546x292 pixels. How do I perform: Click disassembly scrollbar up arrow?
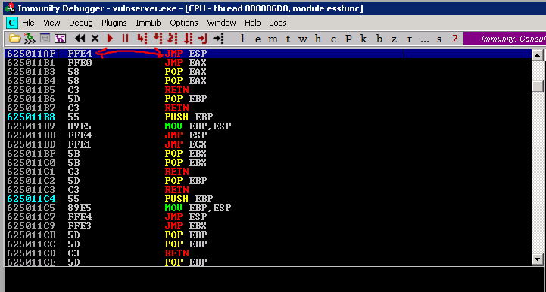(538, 55)
